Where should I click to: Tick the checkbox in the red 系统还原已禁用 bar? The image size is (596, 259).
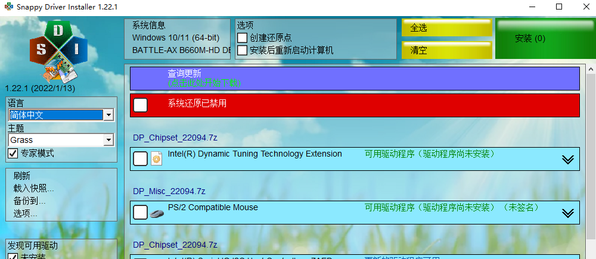point(141,105)
